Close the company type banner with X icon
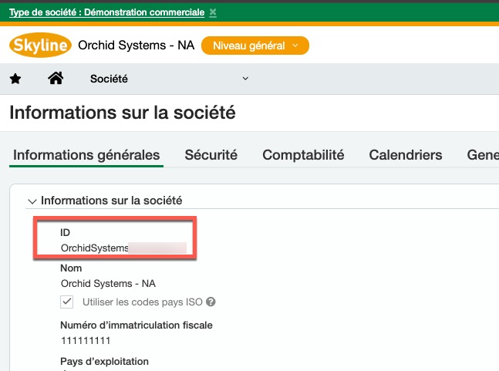The height and width of the screenshot is (371, 499). point(213,12)
